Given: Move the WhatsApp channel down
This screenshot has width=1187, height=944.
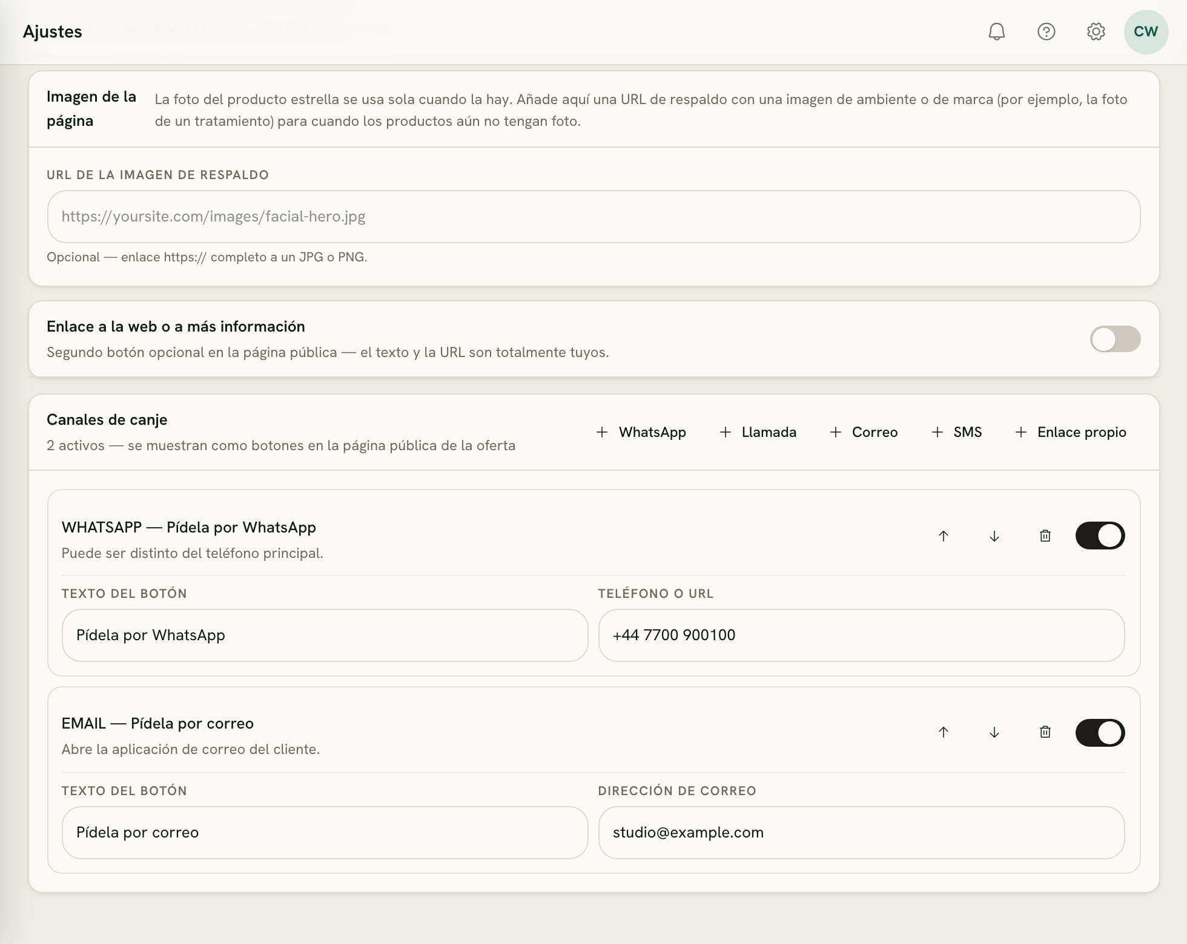Looking at the screenshot, I should coord(994,536).
